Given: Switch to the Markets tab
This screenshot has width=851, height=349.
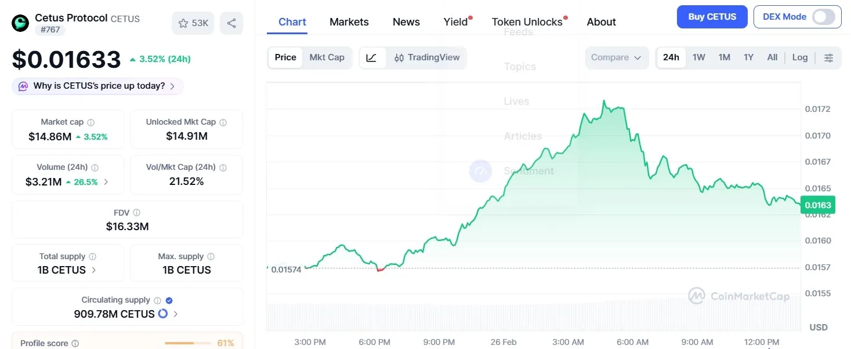Looking at the screenshot, I should click(x=349, y=21).
